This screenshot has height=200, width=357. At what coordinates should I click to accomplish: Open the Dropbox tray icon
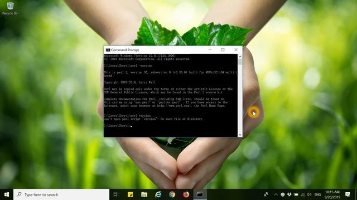pyautogui.click(x=289, y=194)
